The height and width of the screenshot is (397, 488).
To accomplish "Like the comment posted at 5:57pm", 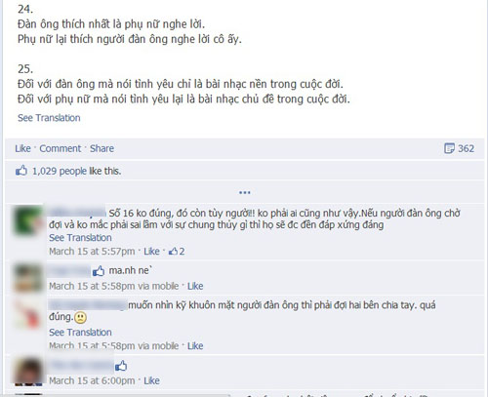I will pyautogui.click(x=151, y=252).
